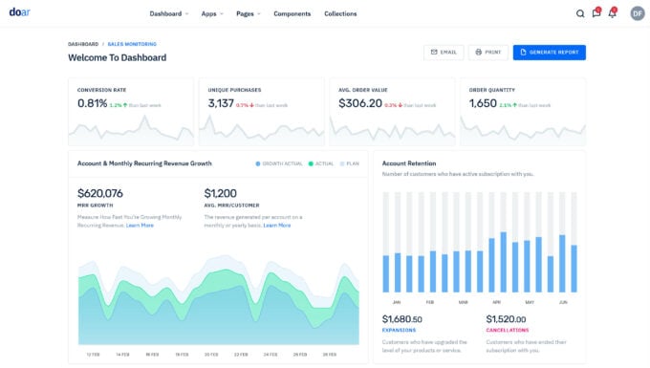The image size is (650, 368).
Task: Click the doar logo
Action: [19, 12]
